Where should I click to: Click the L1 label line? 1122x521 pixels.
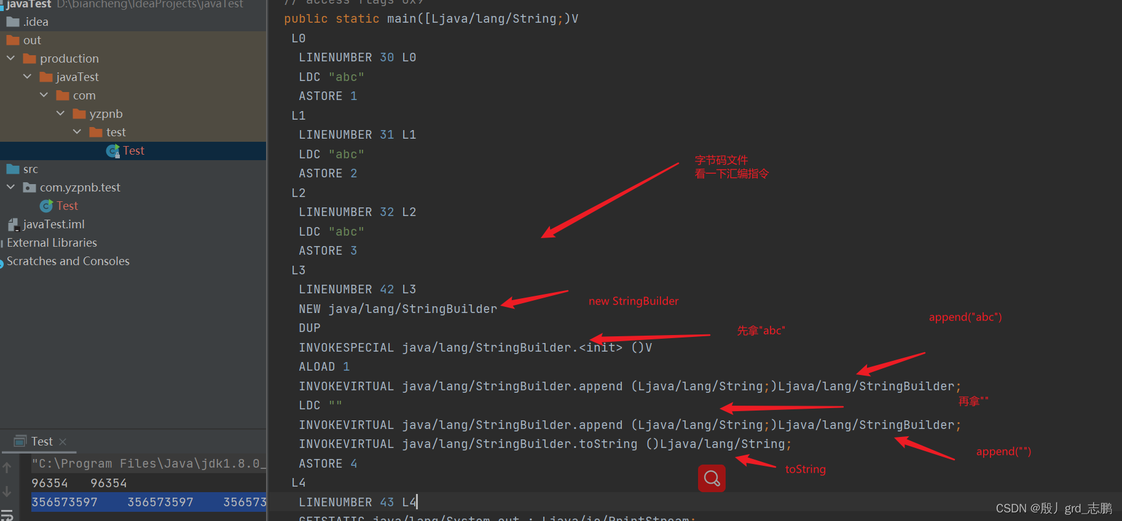299,116
